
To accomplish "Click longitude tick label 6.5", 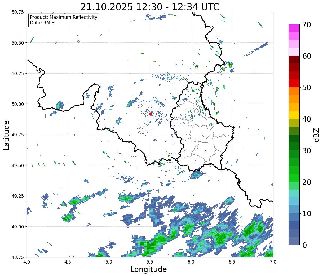I will (x=232, y=262).
